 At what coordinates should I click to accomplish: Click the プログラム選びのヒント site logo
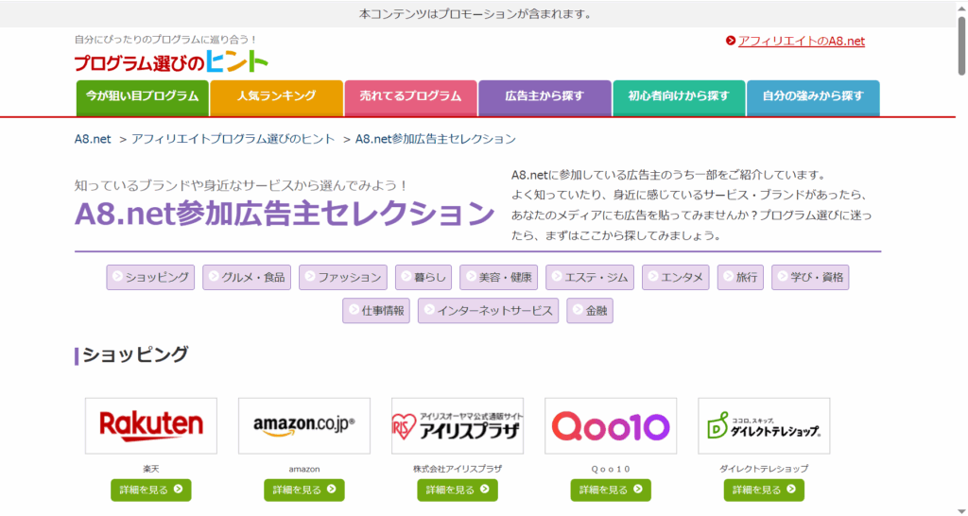(171, 62)
